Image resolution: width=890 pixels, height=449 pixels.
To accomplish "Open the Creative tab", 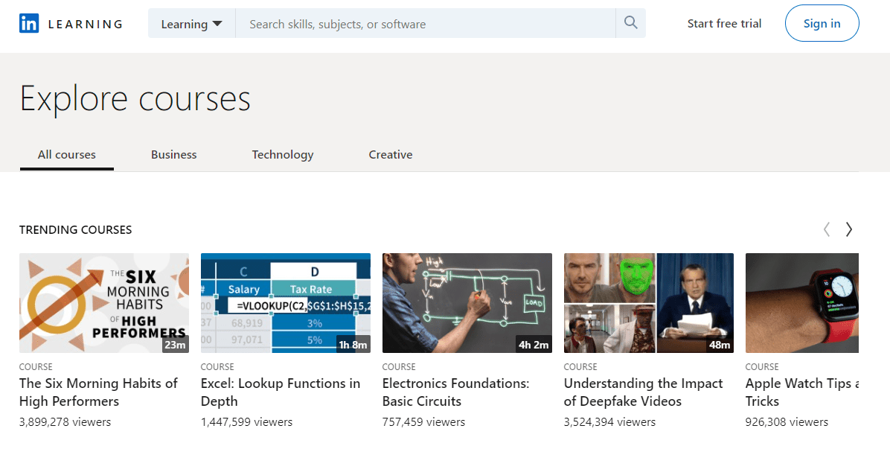I will coord(390,155).
